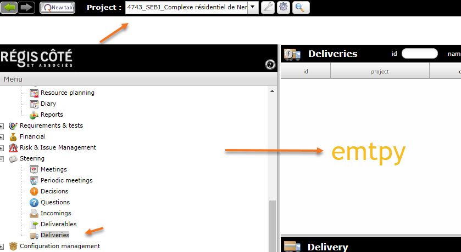The height and width of the screenshot is (252, 461).
Task: Expand Risk & Issue Management node
Action: click(2, 148)
